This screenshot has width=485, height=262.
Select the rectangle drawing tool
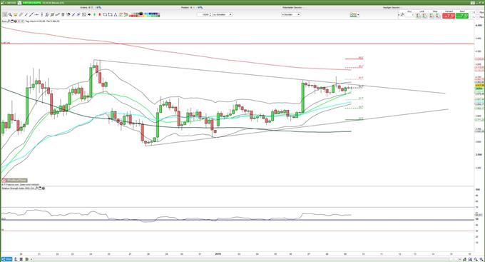point(105,14)
